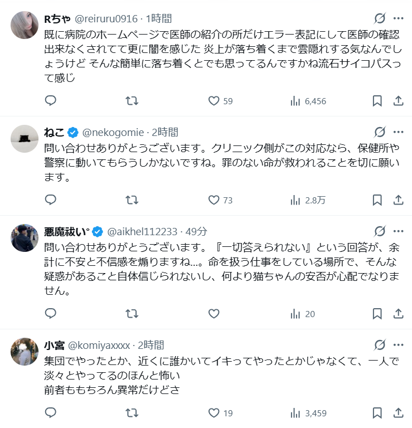Image resolution: width=412 pixels, height=428 pixels.
Task: Open @nekogomie profile handle link
Action: tap(113, 132)
